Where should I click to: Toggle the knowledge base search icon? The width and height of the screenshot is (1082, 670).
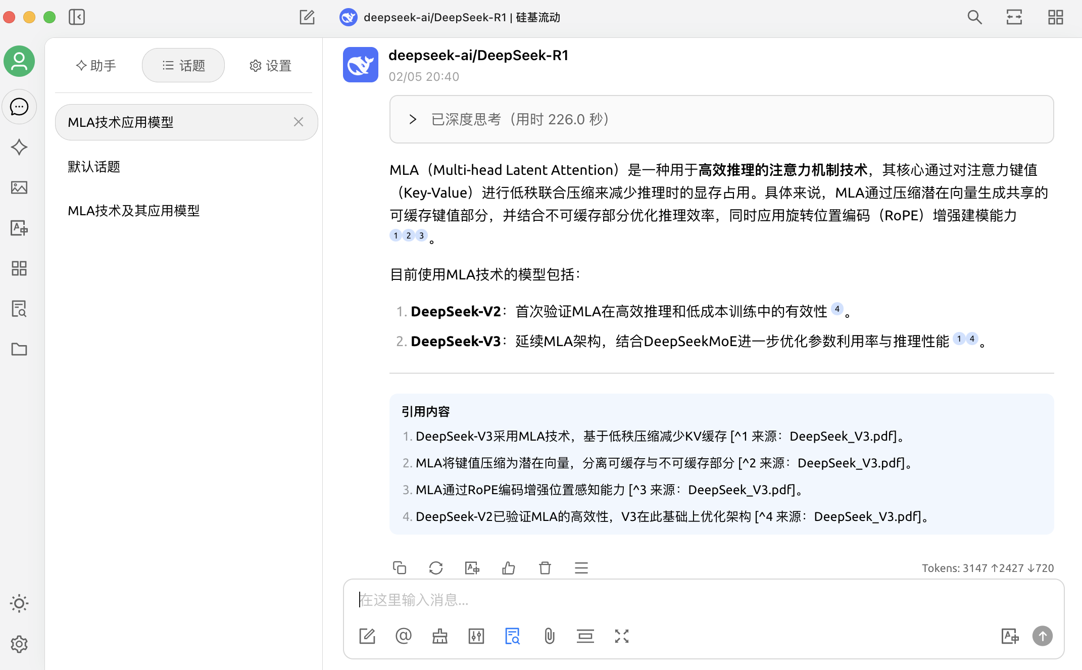512,636
